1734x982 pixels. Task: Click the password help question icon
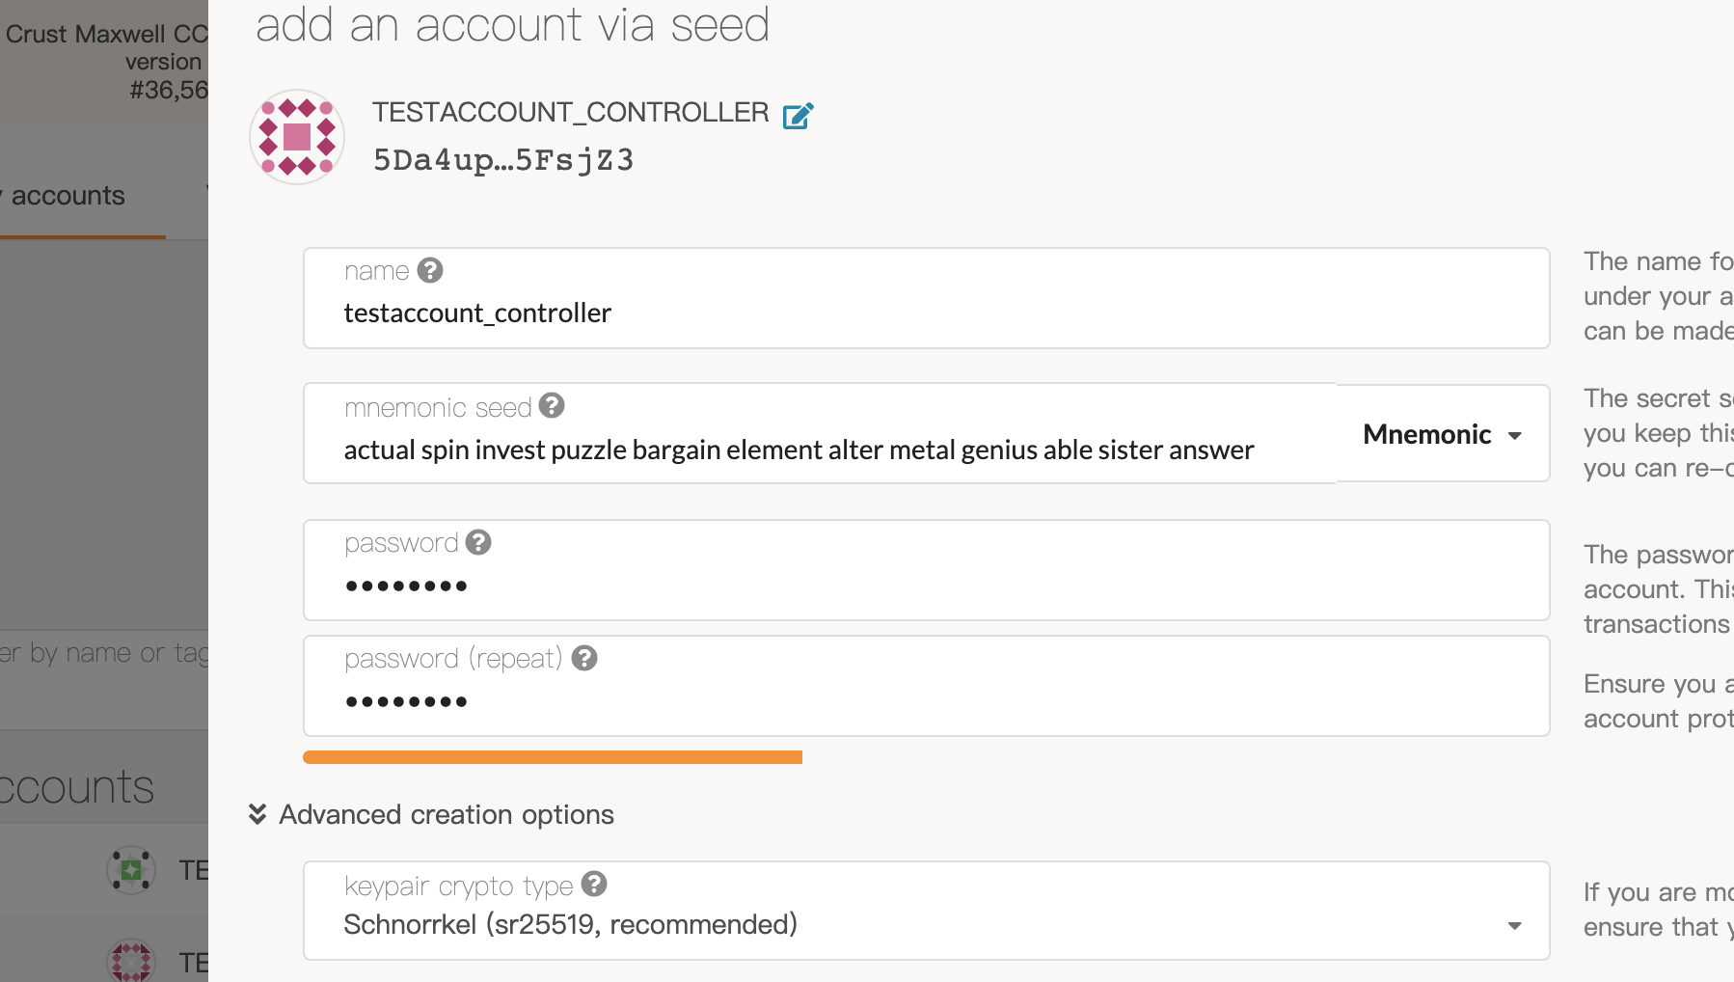478,542
